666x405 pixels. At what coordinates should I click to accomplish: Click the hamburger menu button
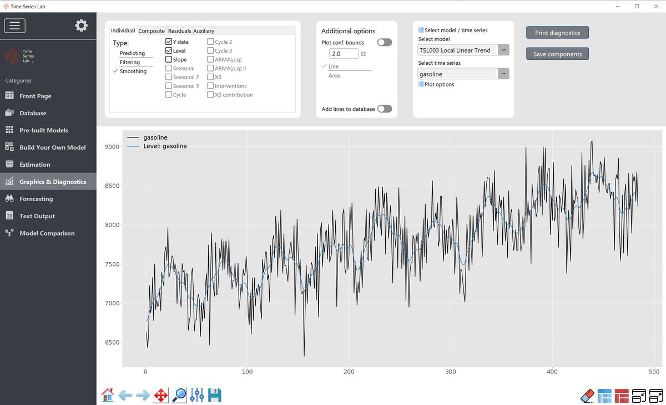14,25
